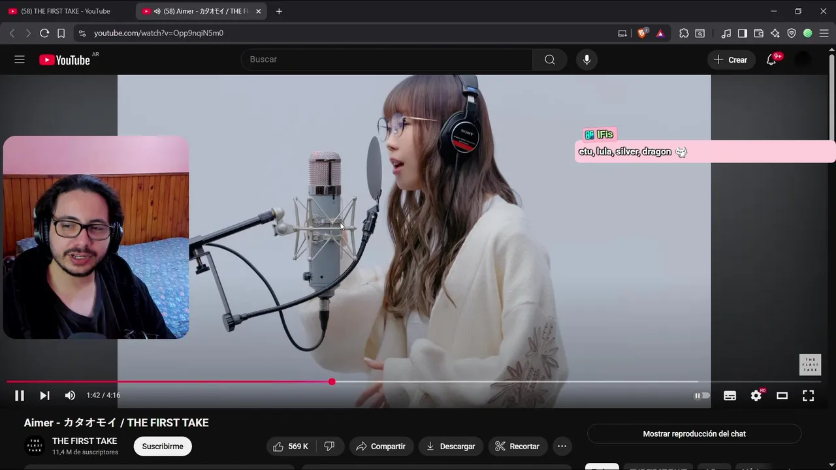Image resolution: width=836 pixels, height=470 pixels.
Task: Go forward in browser history
Action: (28, 33)
